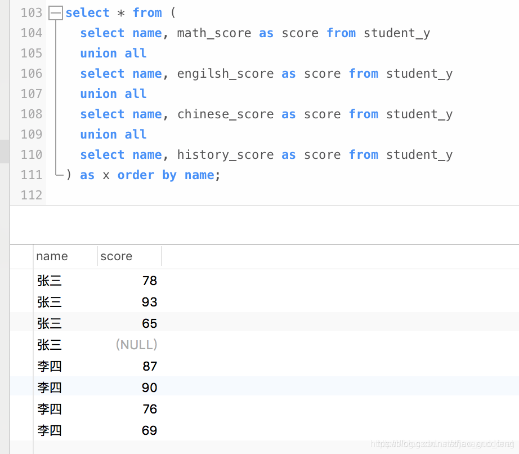The image size is (519, 454).
Task: Select line number 107 in the gutter
Action: pyautogui.click(x=32, y=94)
